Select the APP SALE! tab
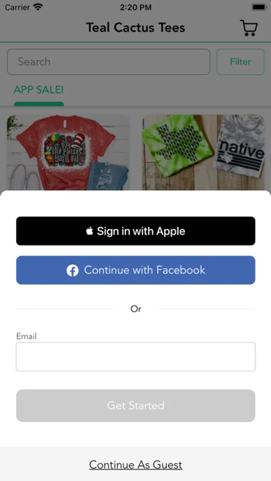Screen dimensions: 271x481 (38, 90)
